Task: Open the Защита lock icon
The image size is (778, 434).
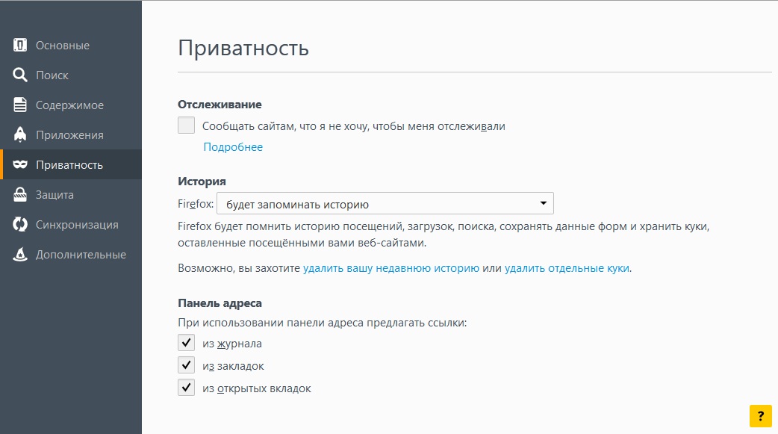Action: (20, 194)
